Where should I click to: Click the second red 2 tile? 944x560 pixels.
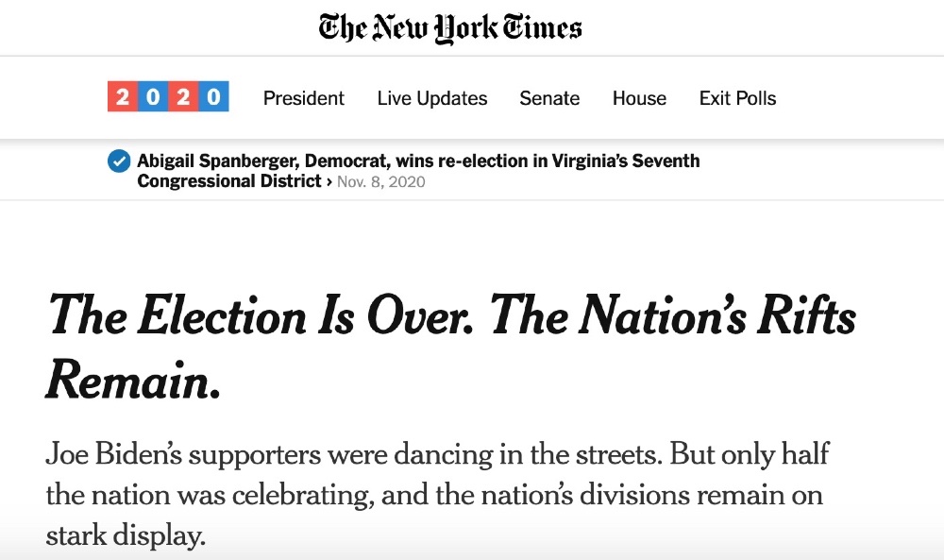pos(183,96)
